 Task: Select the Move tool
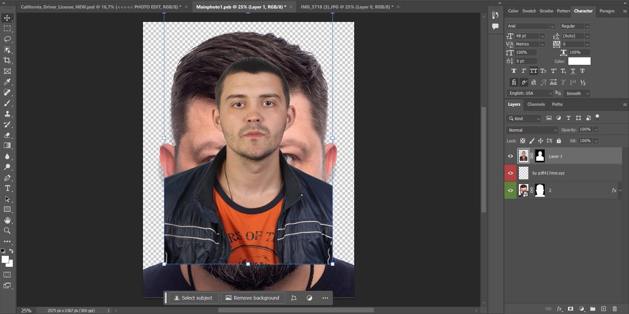(x=7, y=18)
